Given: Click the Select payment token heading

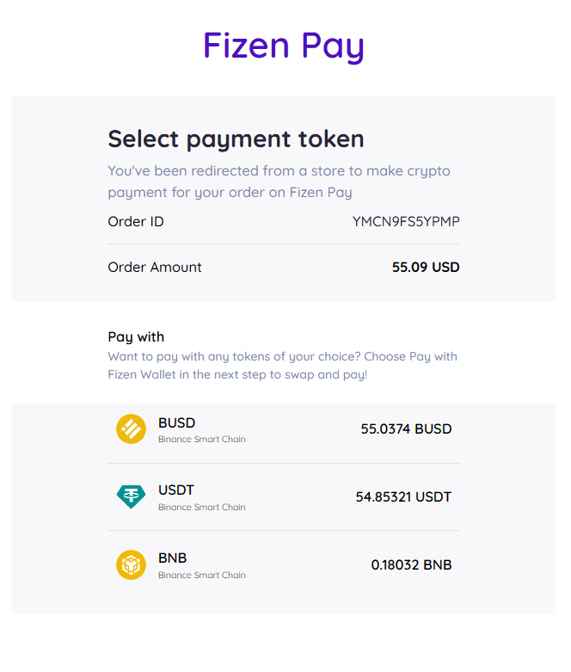Looking at the screenshot, I should coord(236,139).
